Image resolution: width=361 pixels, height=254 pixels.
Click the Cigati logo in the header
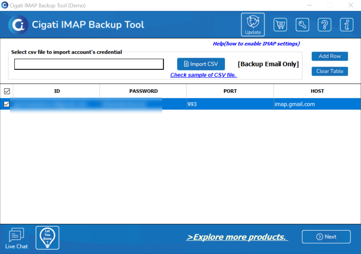click(18, 25)
